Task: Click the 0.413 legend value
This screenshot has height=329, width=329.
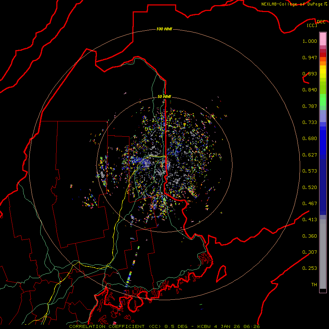Action: click(310, 220)
